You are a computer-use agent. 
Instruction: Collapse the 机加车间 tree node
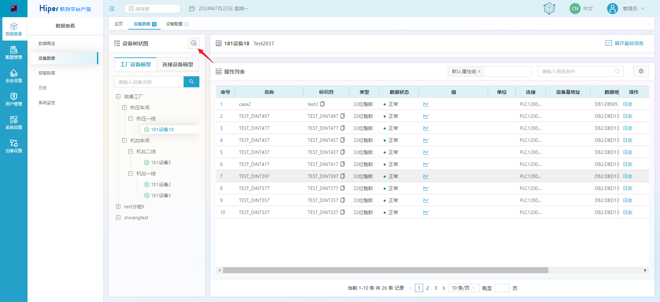[124, 141]
